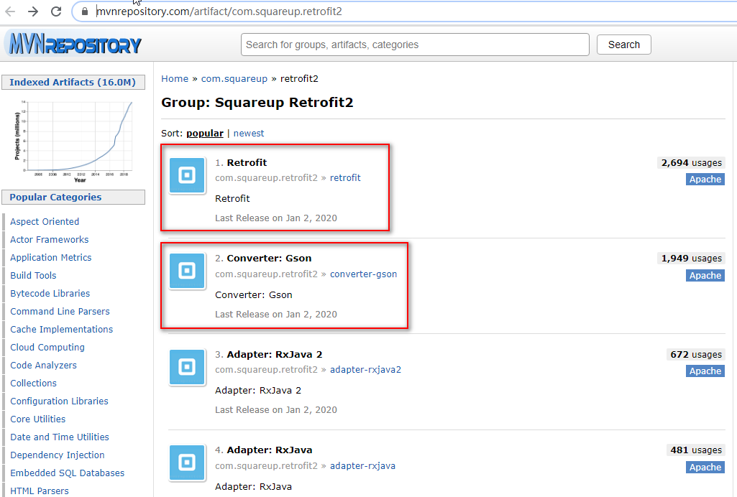This screenshot has height=497, width=737.
Task: Open the com.squareup breadcrumb link
Action: point(234,79)
